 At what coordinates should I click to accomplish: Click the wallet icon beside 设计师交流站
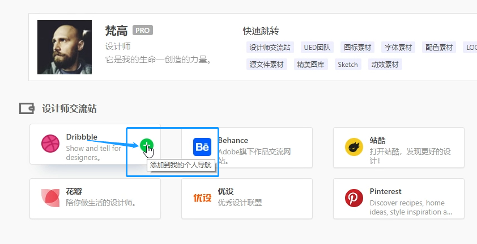tap(27, 108)
